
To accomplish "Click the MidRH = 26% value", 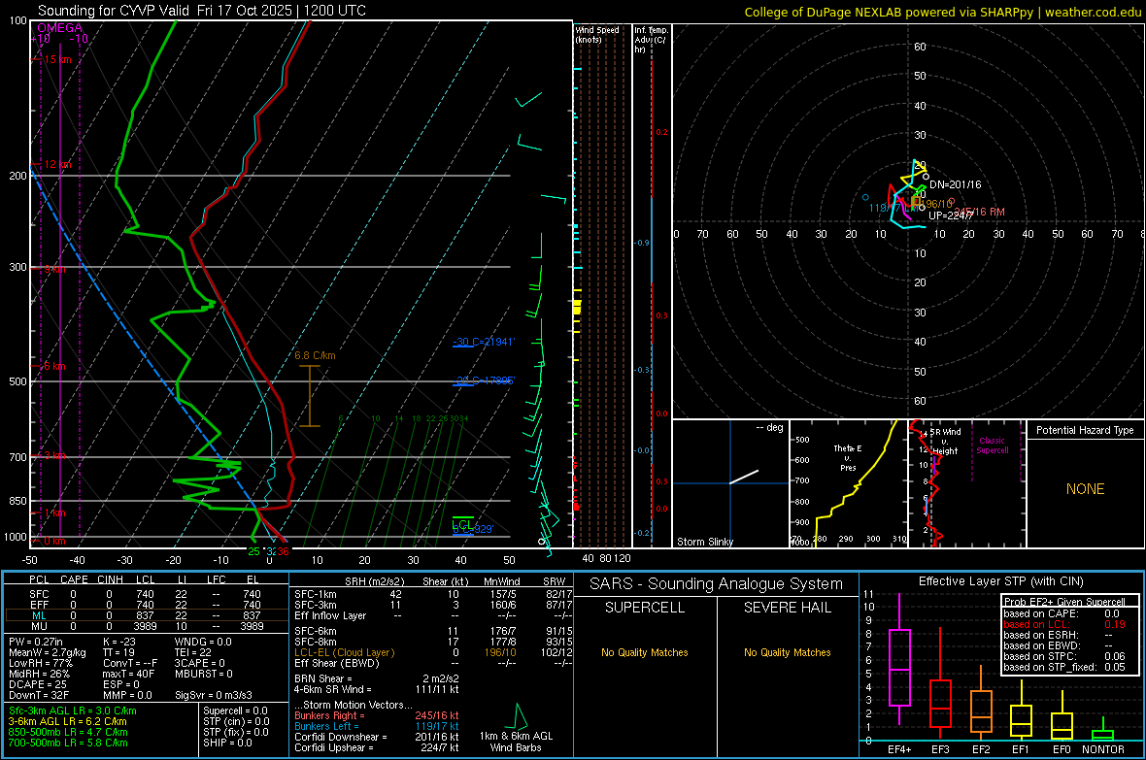I will (x=40, y=674).
